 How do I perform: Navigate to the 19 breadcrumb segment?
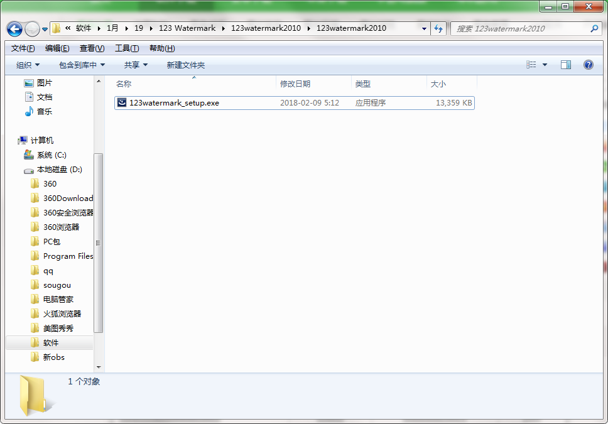(138, 28)
